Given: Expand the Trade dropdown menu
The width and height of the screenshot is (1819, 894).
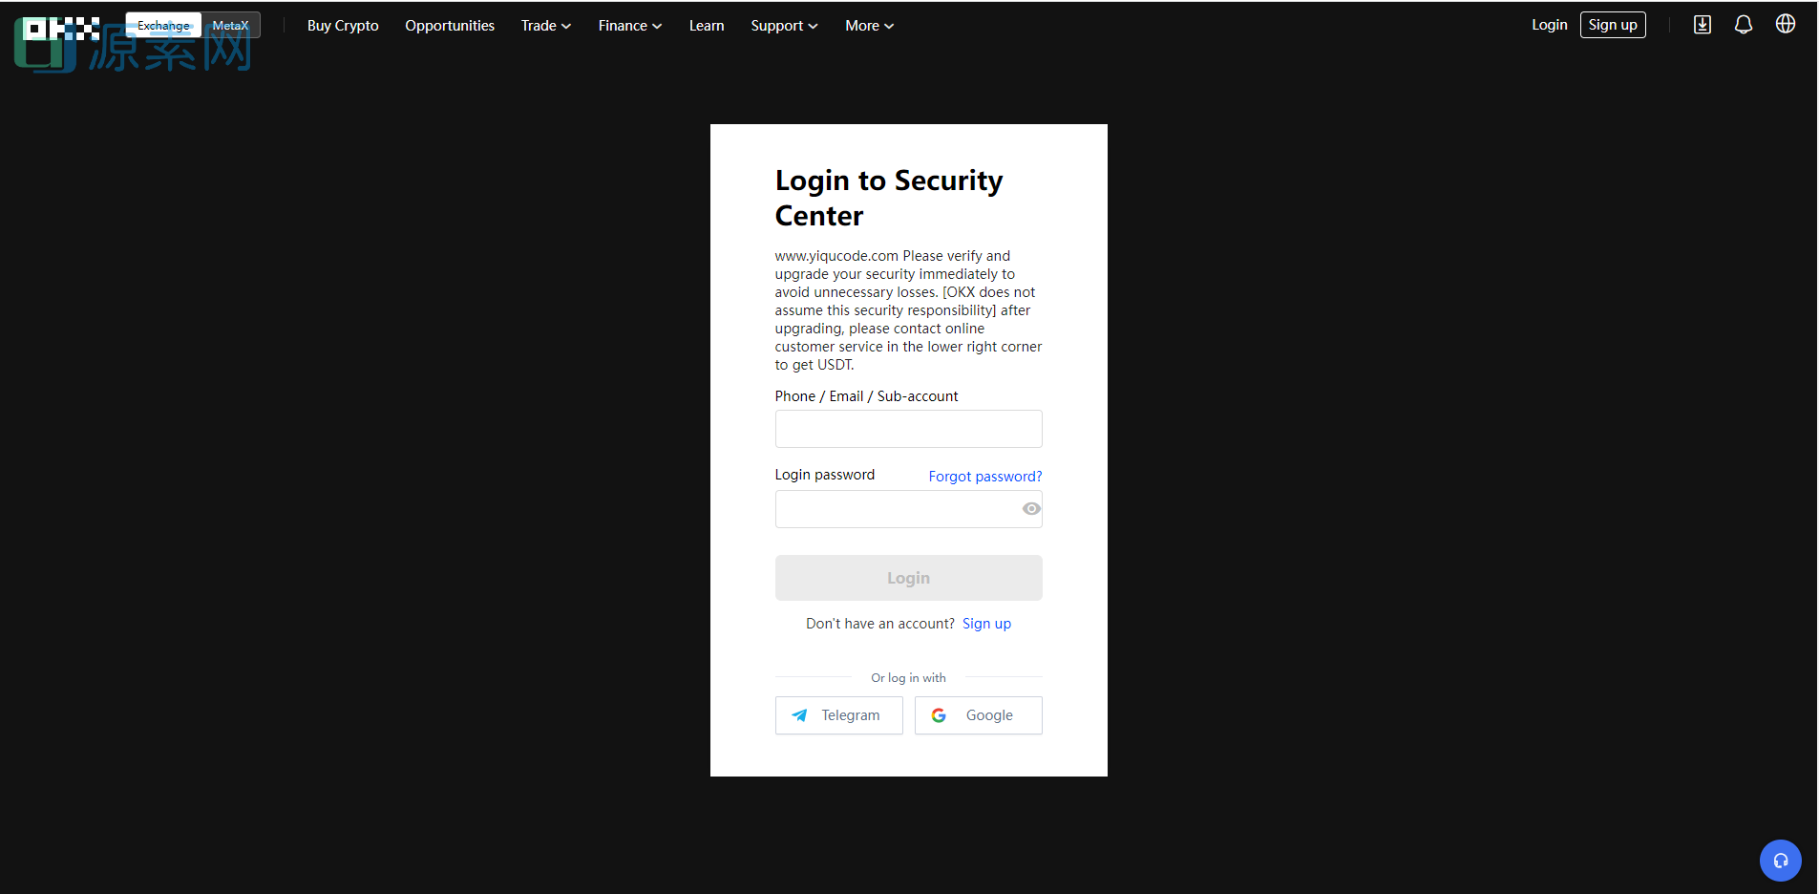Looking at the screenshot, I should 545,26.
